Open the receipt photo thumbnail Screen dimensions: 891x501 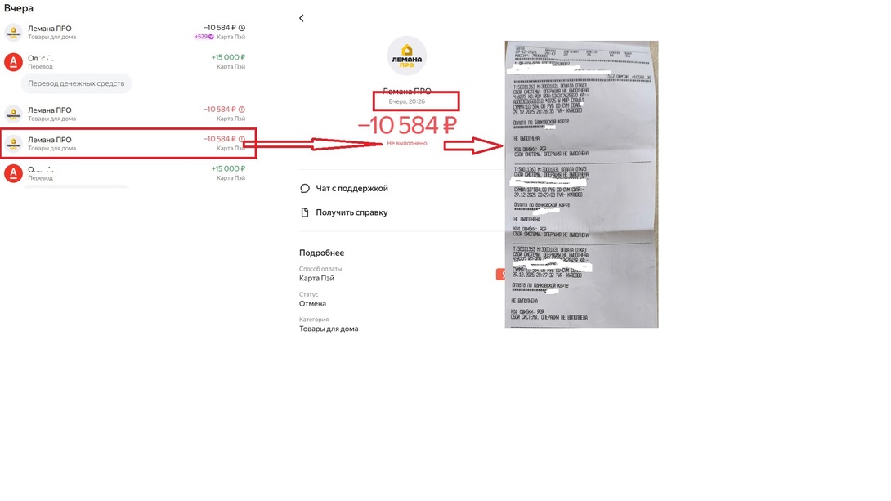tap(581, 184)
